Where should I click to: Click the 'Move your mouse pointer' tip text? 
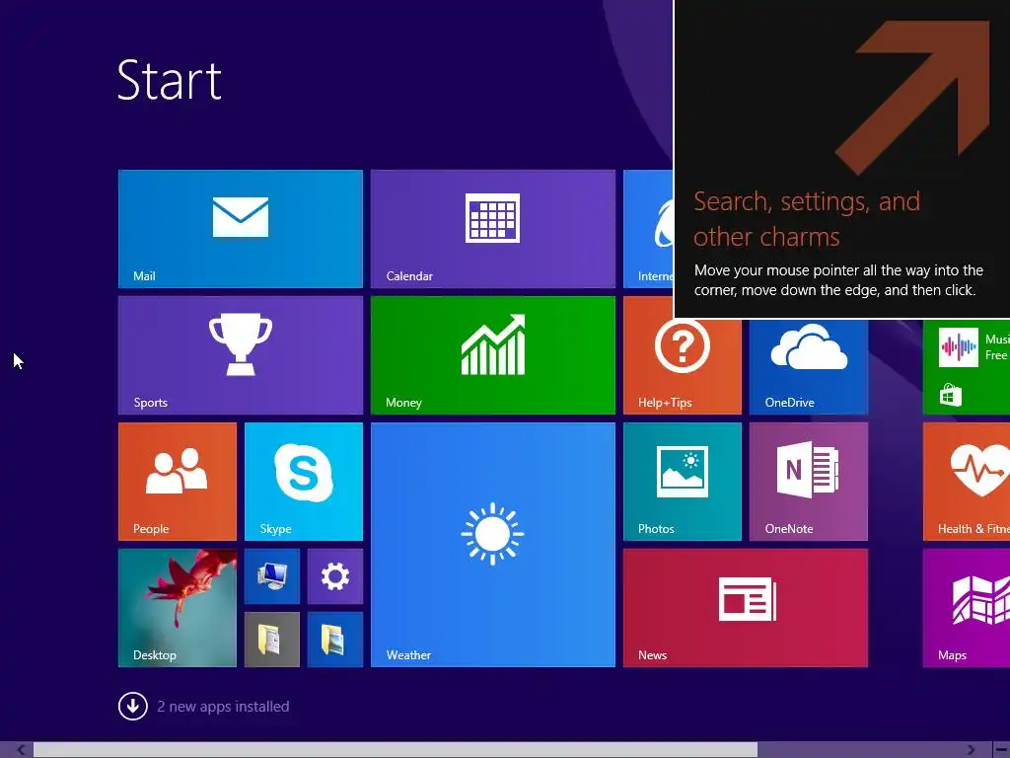pyautogui.click(x=838, y=280)
